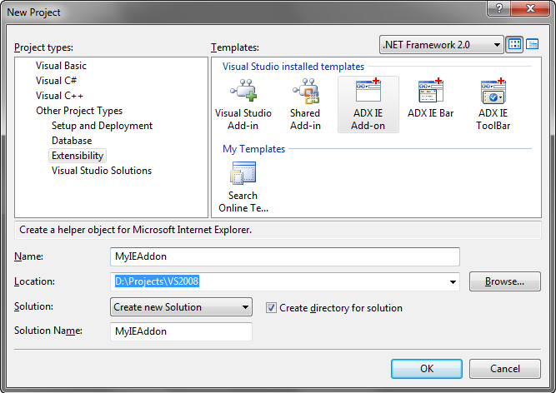This screenshot has height=393, width=556.
Task: Select Setup and Deployment project type
Action: coord(103,126)
